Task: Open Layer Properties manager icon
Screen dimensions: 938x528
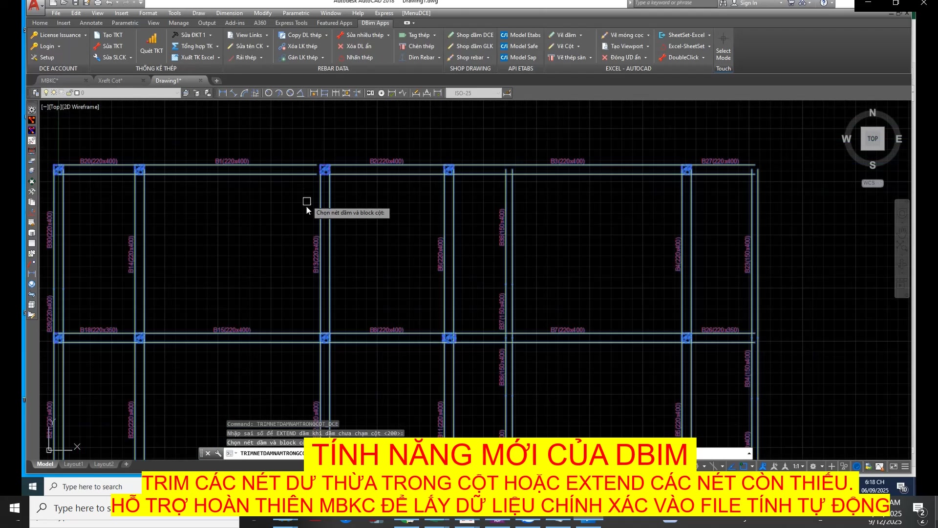Action: point(36,93)
